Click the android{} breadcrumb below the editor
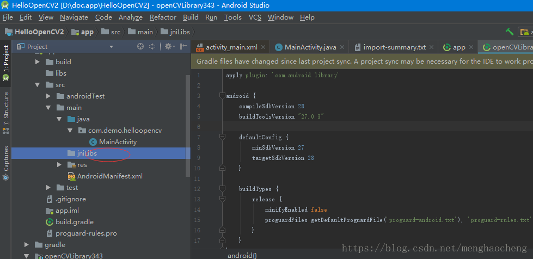The image size is (533, 259). pos(242,255)
